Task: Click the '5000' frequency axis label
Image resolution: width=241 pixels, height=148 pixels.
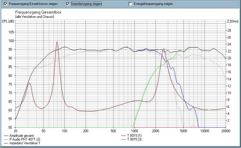Action: click(183, 131)
